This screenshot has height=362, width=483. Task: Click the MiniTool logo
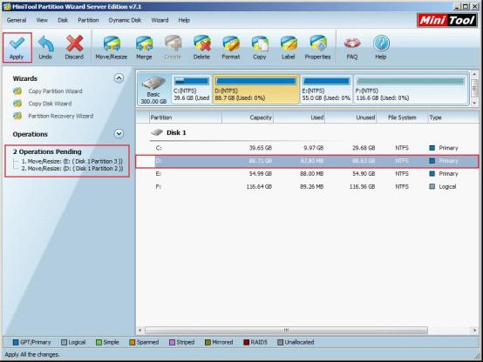click(447, 20)
